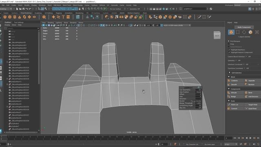Create a polygon disc from the shelf
The width and height of the screenshot is (261, 147).
point(34,17)
